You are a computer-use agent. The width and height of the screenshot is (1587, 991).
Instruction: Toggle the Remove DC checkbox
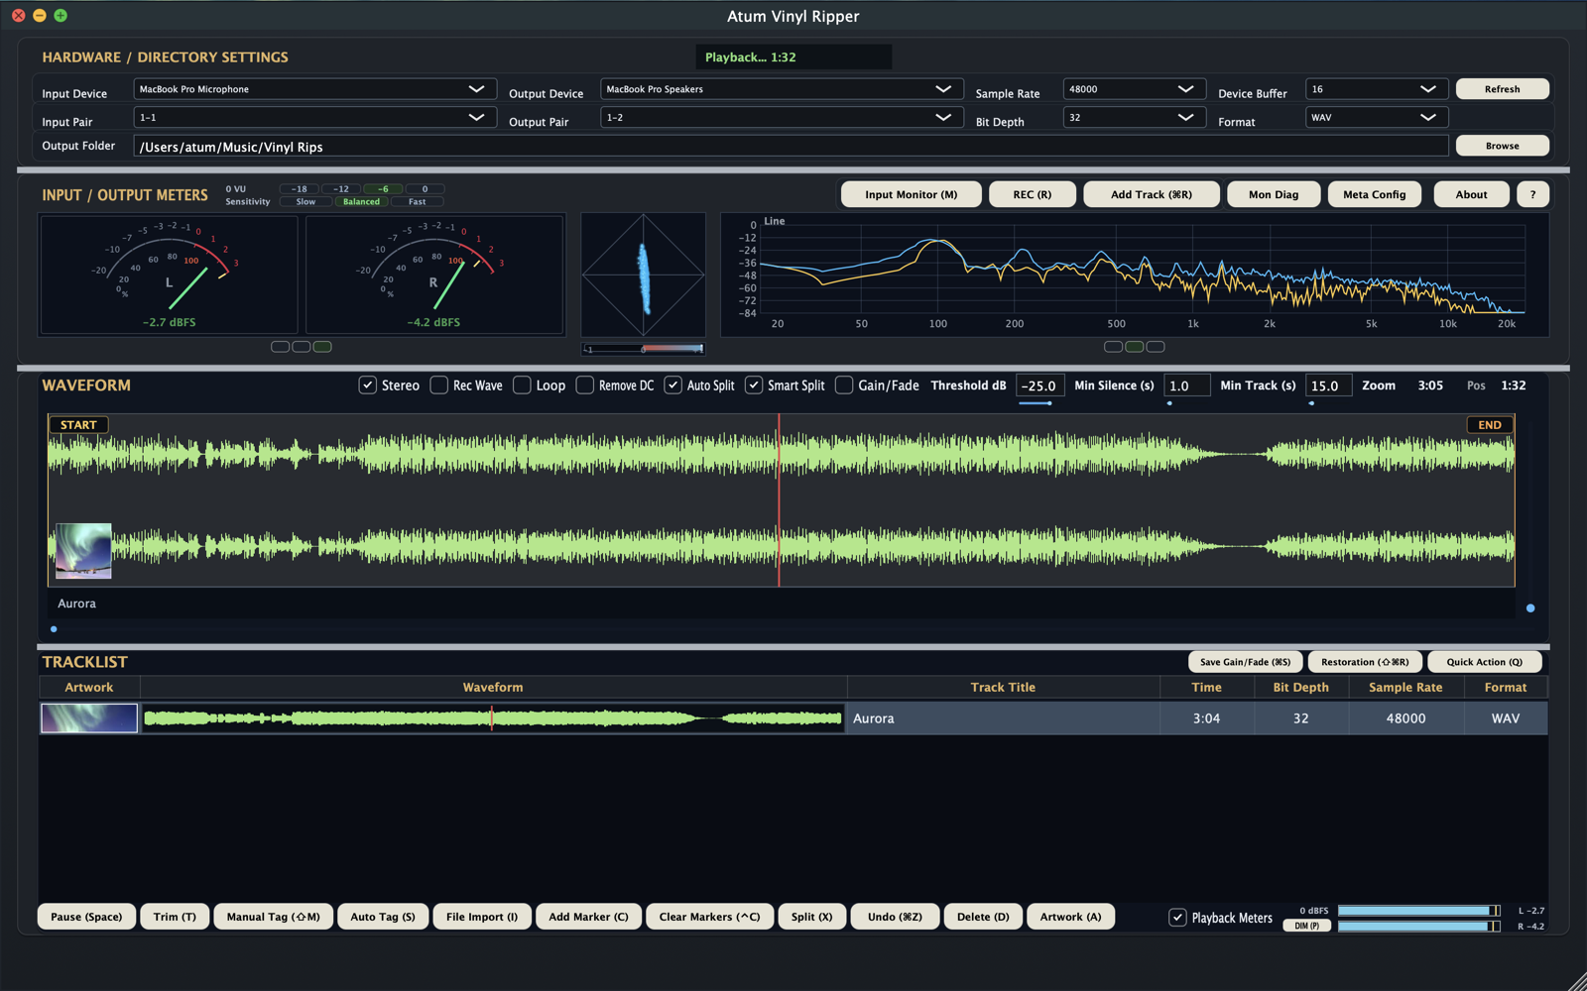[584, 385]
